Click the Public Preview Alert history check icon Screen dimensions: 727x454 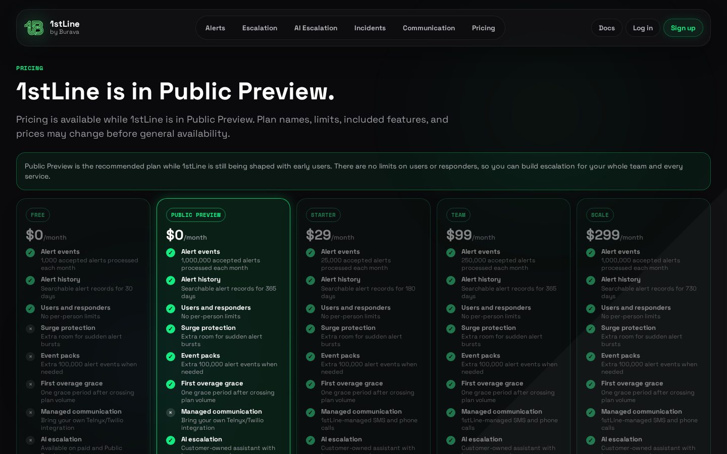coord(171,280)
